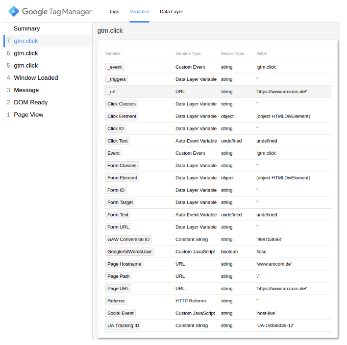Open the Data Layer tab
The height and width of the screenshot is (345, 347).
coord(171,11)
